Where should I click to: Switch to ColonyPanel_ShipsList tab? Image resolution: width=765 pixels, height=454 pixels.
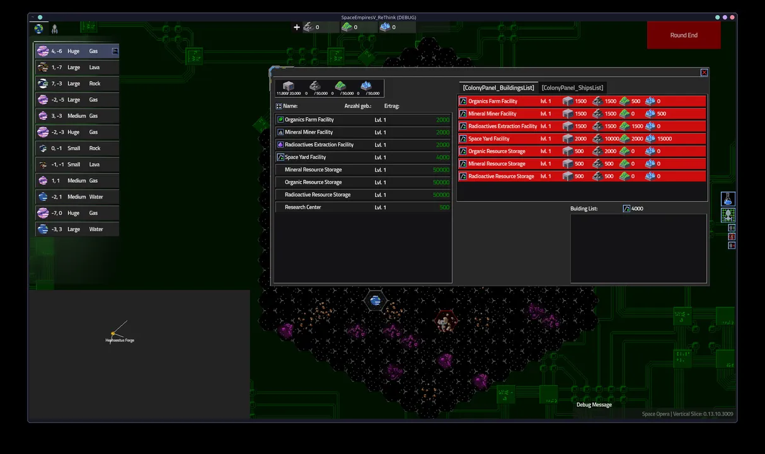(x=572, y=88)
